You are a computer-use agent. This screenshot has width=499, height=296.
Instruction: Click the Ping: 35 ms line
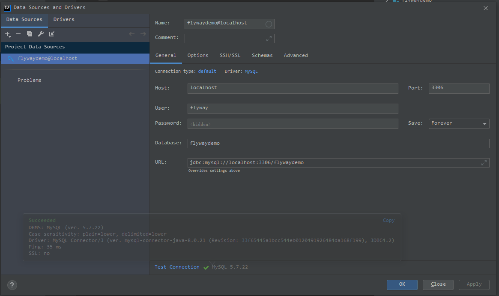(x=45, y=247)
